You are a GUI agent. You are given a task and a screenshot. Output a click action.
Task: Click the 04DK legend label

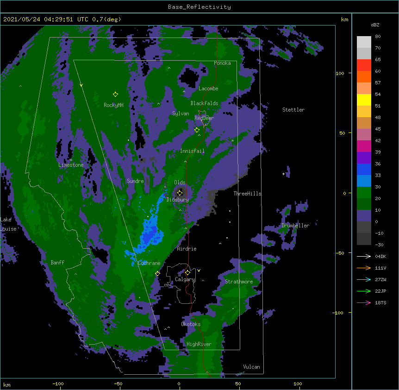pyautogui.click(x=380, y=256)
